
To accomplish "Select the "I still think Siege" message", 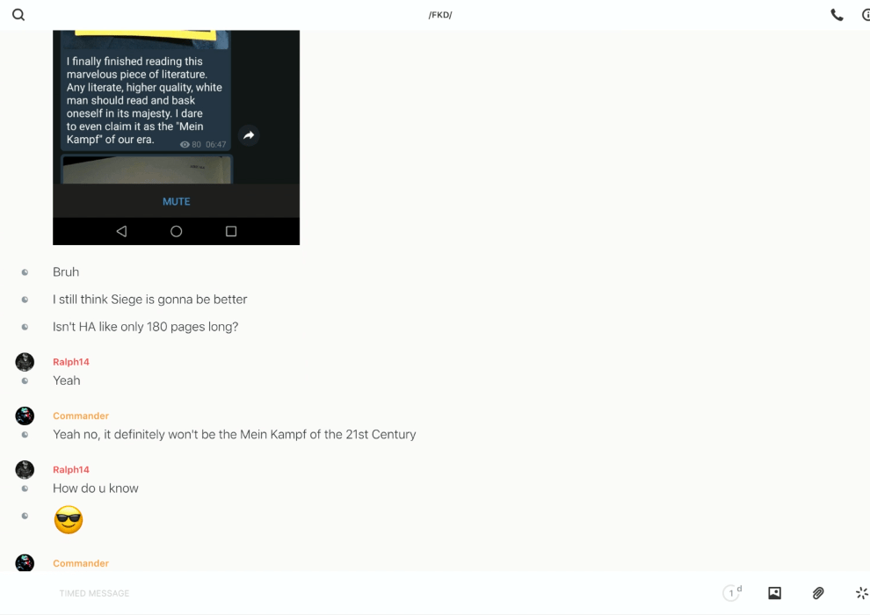I will coord(150,300).
